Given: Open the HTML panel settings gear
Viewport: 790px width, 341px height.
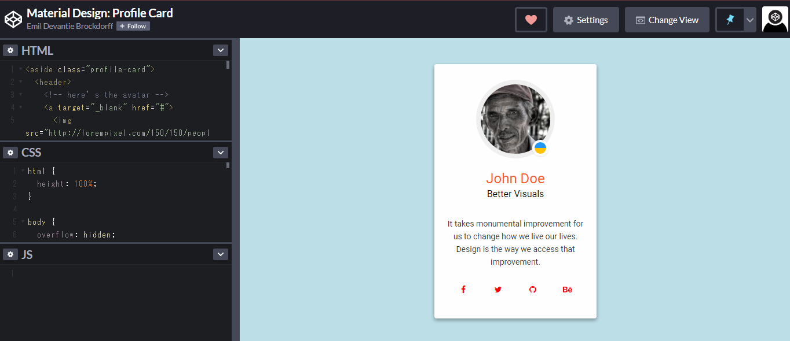Looking at the screenshot, I should [10, 50].
